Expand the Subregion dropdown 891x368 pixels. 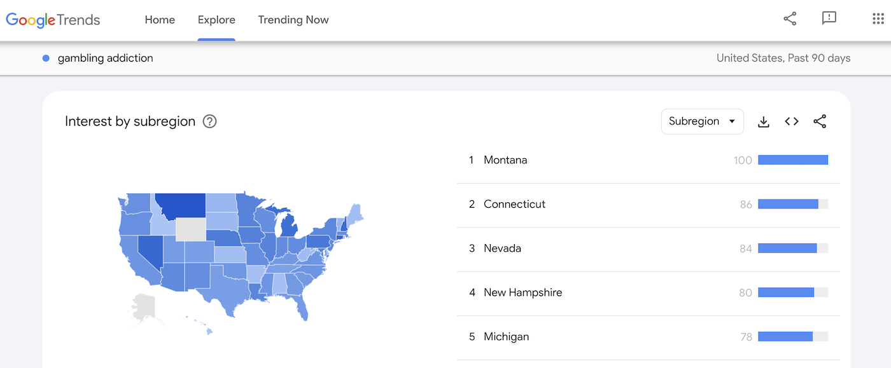pyautogui.click(x=702, y=121)
